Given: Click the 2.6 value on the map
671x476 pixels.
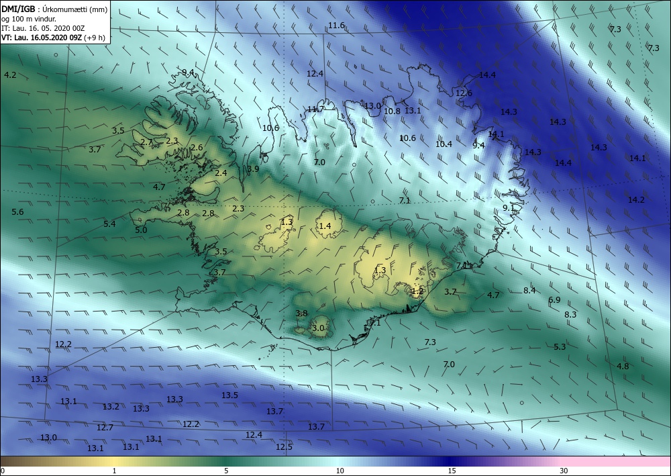Looking at the screenshot, I should [197, 148].
